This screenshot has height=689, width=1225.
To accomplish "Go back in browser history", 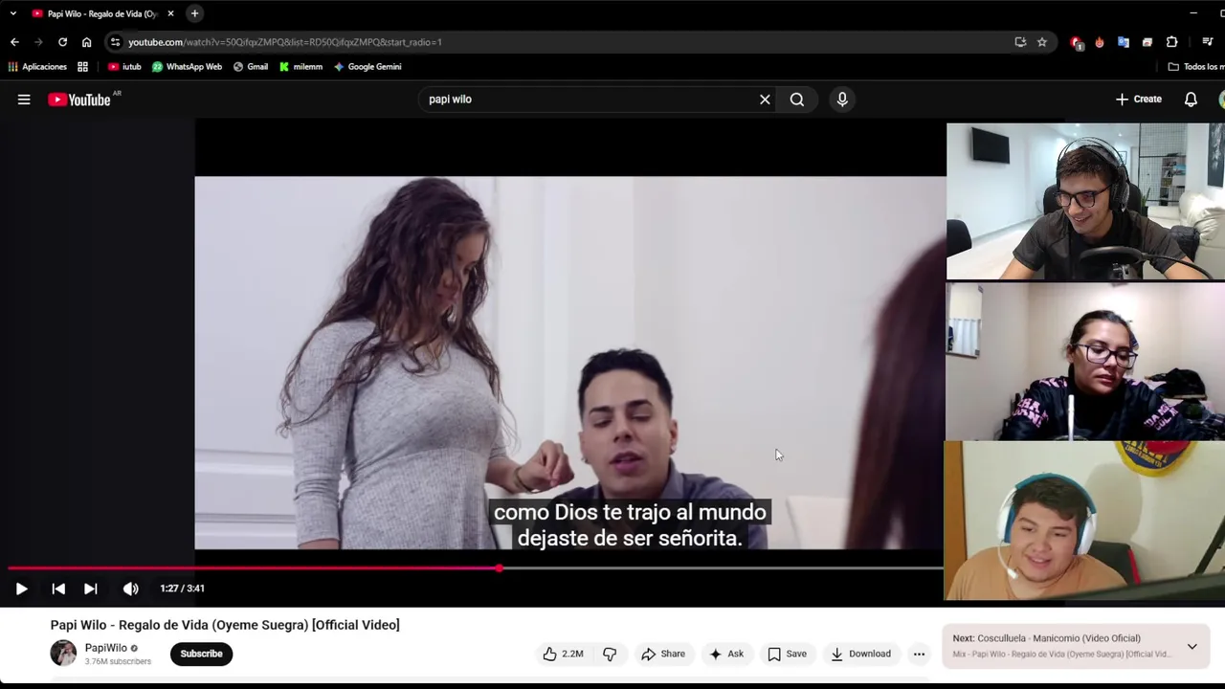I will pos(14,42).
